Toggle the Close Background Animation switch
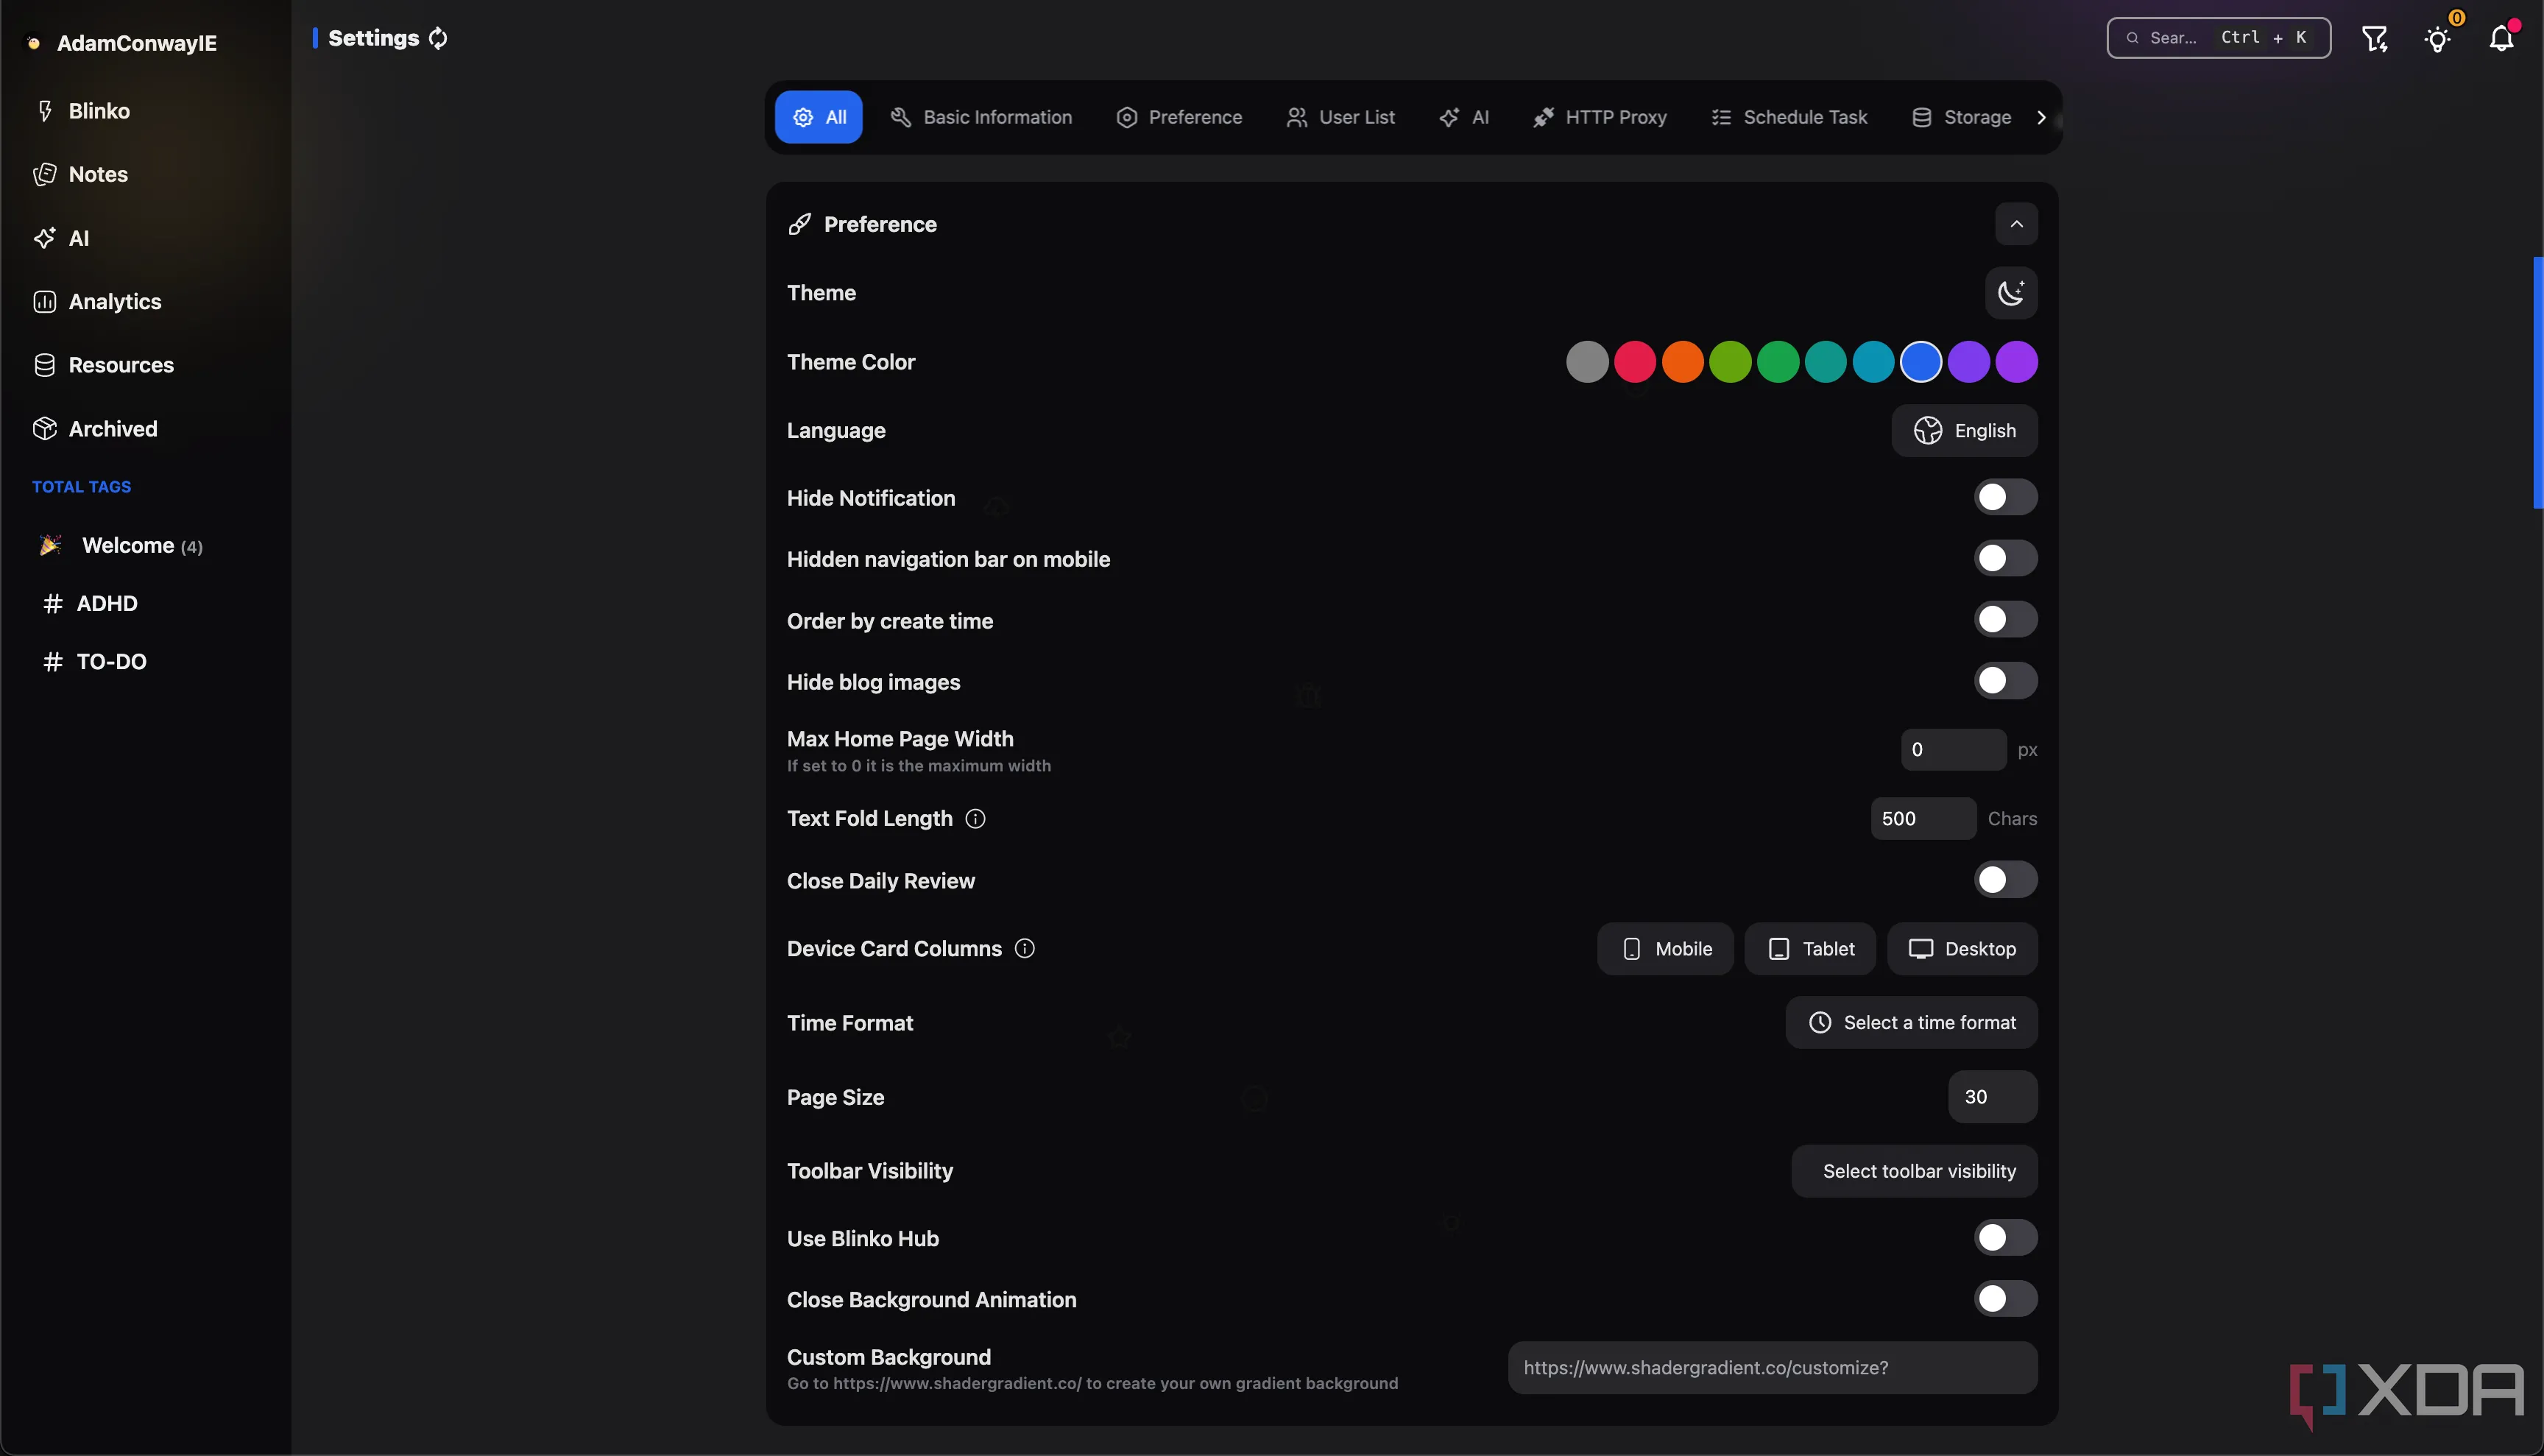The width and height of the screenshot is (2544, 1456). (2005, 1299)
